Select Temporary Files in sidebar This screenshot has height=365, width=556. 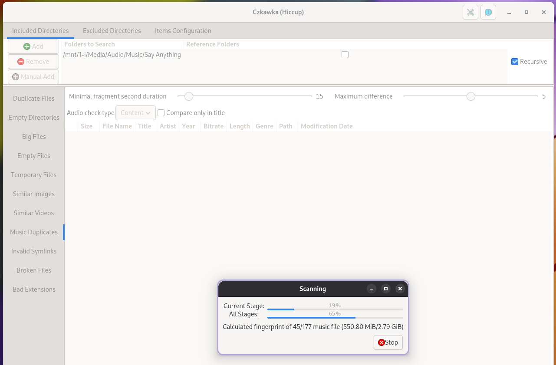34,175
